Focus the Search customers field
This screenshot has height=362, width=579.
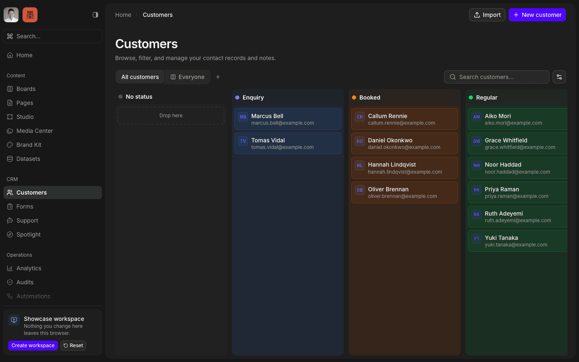point(497,77)
